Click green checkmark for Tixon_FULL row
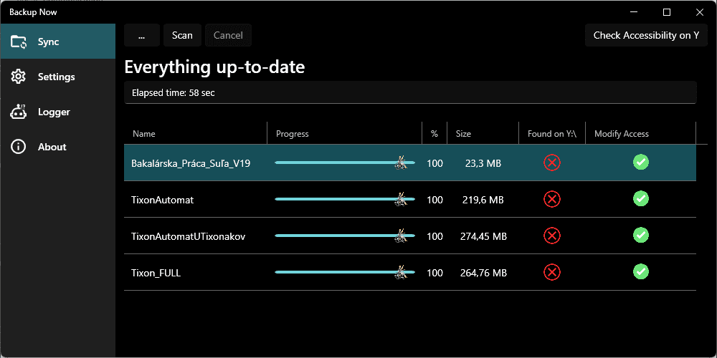 point(641,271)
